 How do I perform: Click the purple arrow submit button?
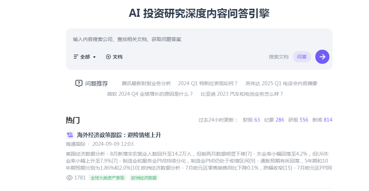click(322, 57)
